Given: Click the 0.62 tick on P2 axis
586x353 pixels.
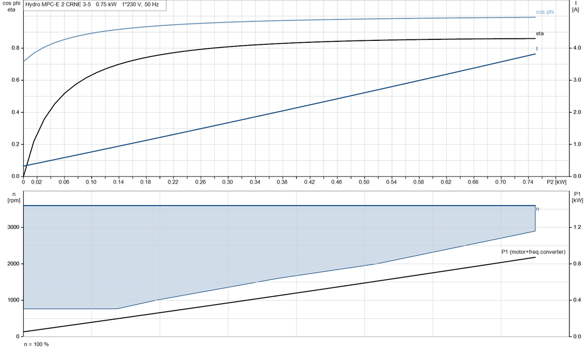Looking at the screenshot, I should coord(446,182).
